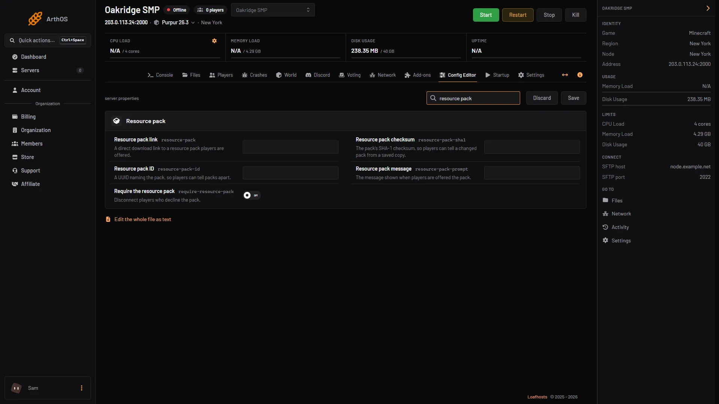The height and width of the screenshot is (404, 719).
Task: Switch to the Console tab
Action: (x=160, y=75)
